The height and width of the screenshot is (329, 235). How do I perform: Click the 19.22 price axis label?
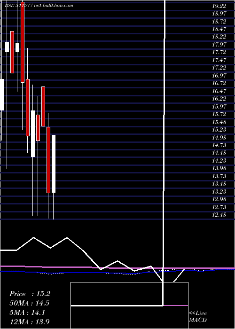219,6
